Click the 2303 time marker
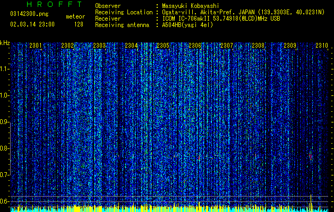The image size is (334, 212). (x=99, y=46)
